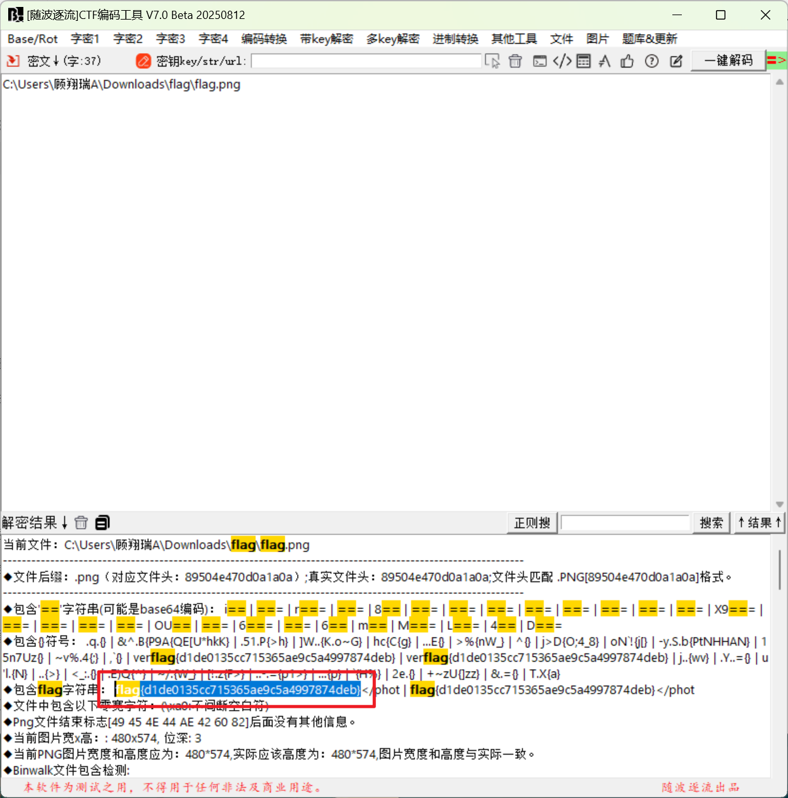This screenshot has height=798, width=788.
Task: Click the search text field in results bar
Action: 624,523
